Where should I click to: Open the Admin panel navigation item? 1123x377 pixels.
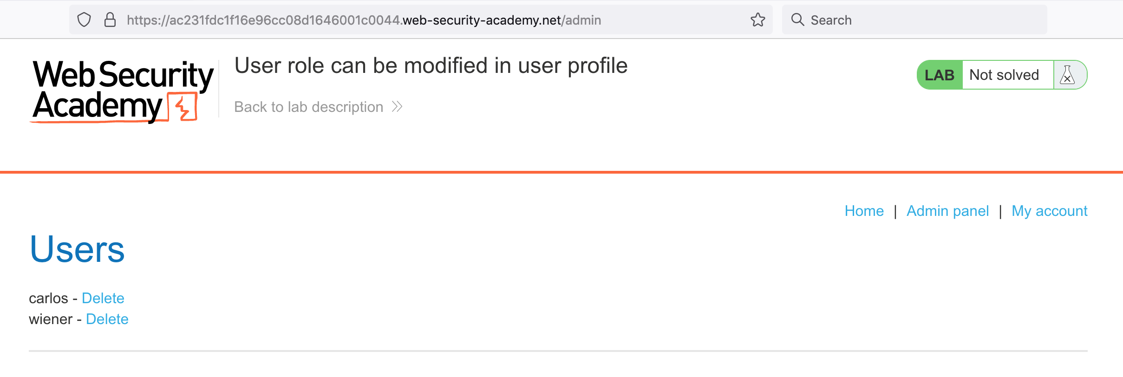click(947, 211)
